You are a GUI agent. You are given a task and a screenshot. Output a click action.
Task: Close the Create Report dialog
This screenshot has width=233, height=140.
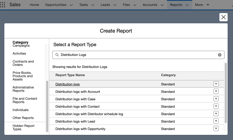pos(223,17)
